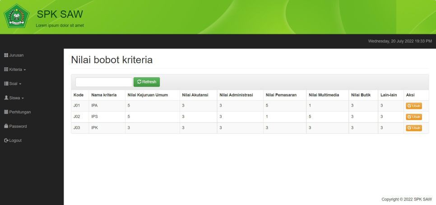Click the SPK SAW header title

pos(60,14)
